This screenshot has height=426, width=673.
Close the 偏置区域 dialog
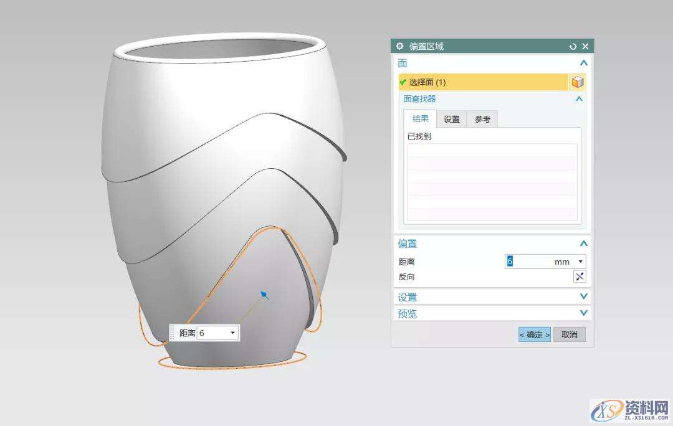(585, 47)
